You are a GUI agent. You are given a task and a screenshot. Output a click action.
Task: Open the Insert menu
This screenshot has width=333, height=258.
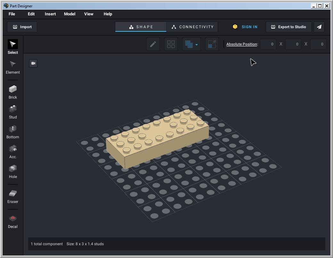[x=50, y=14]
